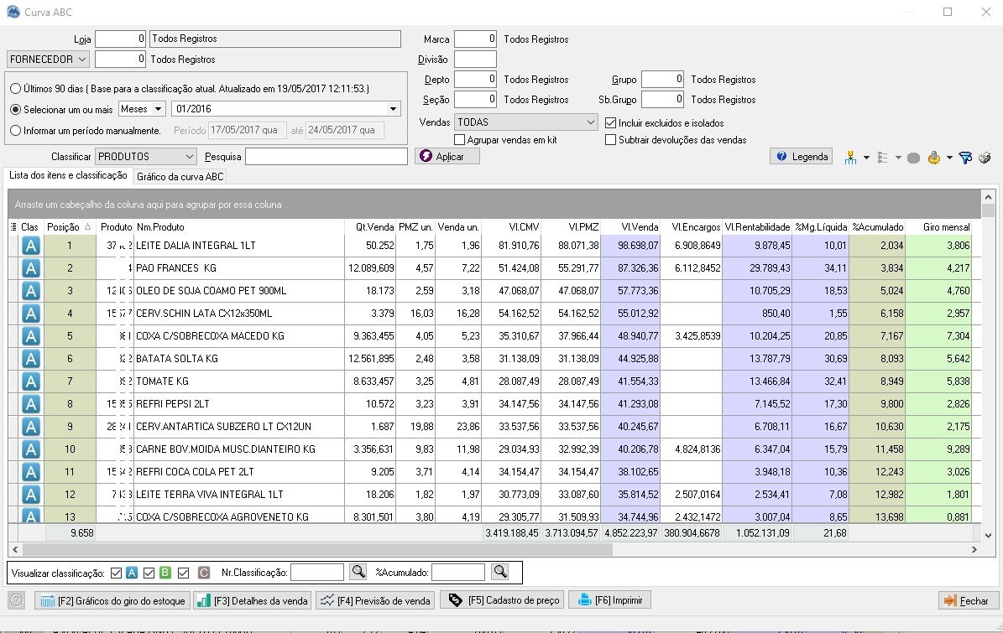This screenshot has width=1003, height=633.
Task: Open F3 Detalhes da venda
Action: (253, 600)
